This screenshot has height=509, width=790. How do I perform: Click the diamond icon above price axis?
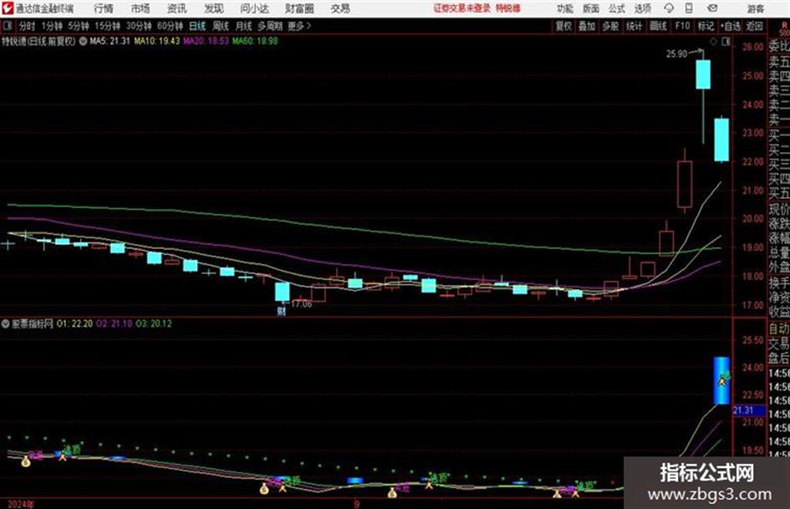[713, 42]
